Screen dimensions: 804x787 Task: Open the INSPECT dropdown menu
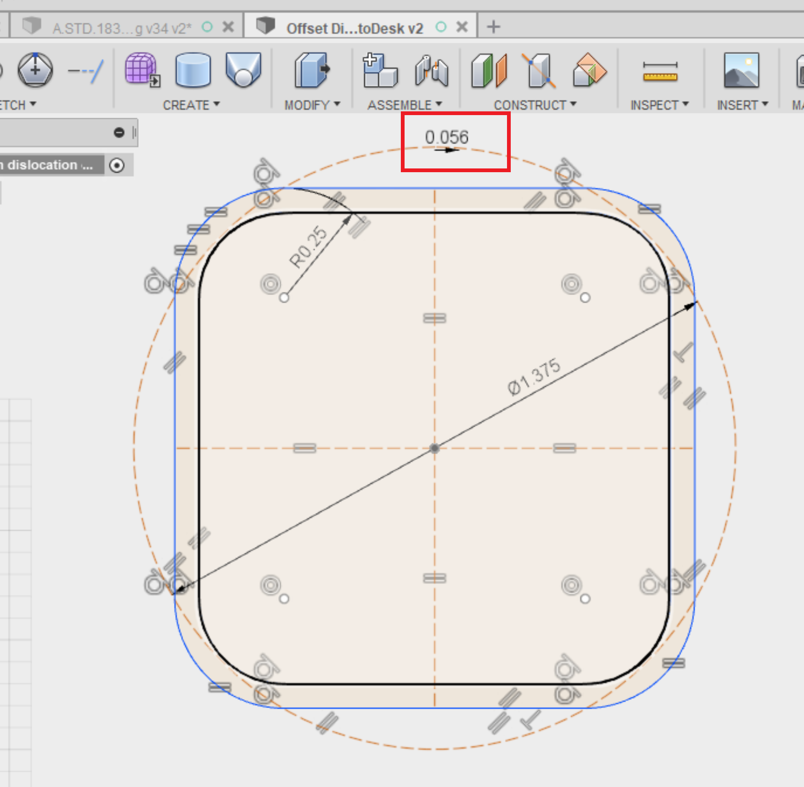point(659,104)
